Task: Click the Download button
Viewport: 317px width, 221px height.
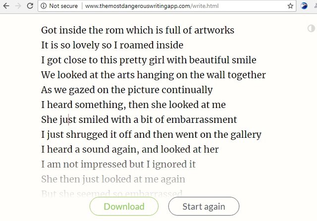Action: point(124,206)
